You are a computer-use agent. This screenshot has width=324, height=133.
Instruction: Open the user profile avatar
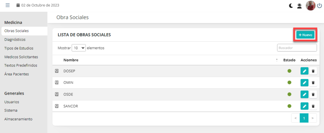[x=310, y=5]
